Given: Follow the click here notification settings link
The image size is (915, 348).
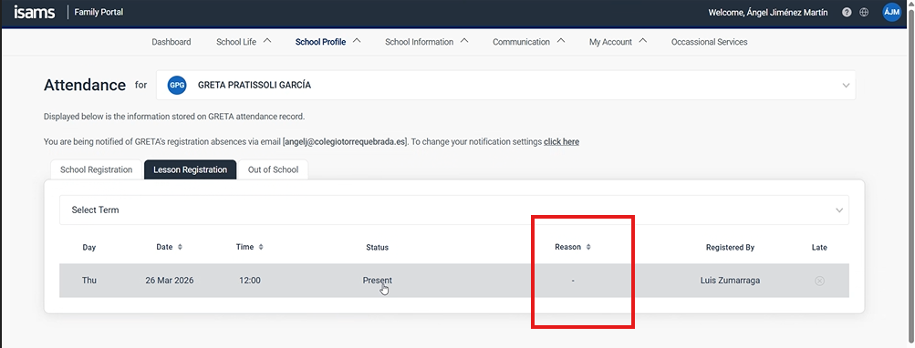Looking at the screenshot, I should tap(561, 141).
